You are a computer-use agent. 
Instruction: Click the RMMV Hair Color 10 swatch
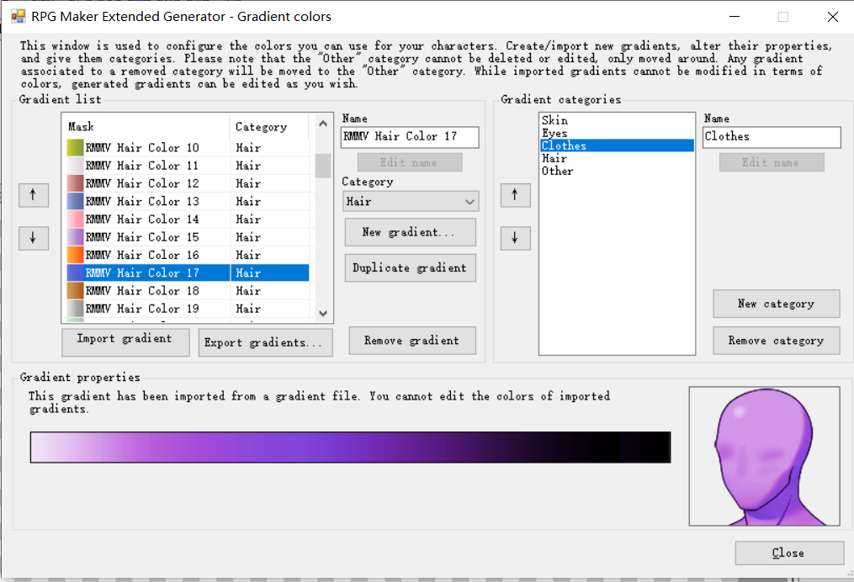point(75,147)
